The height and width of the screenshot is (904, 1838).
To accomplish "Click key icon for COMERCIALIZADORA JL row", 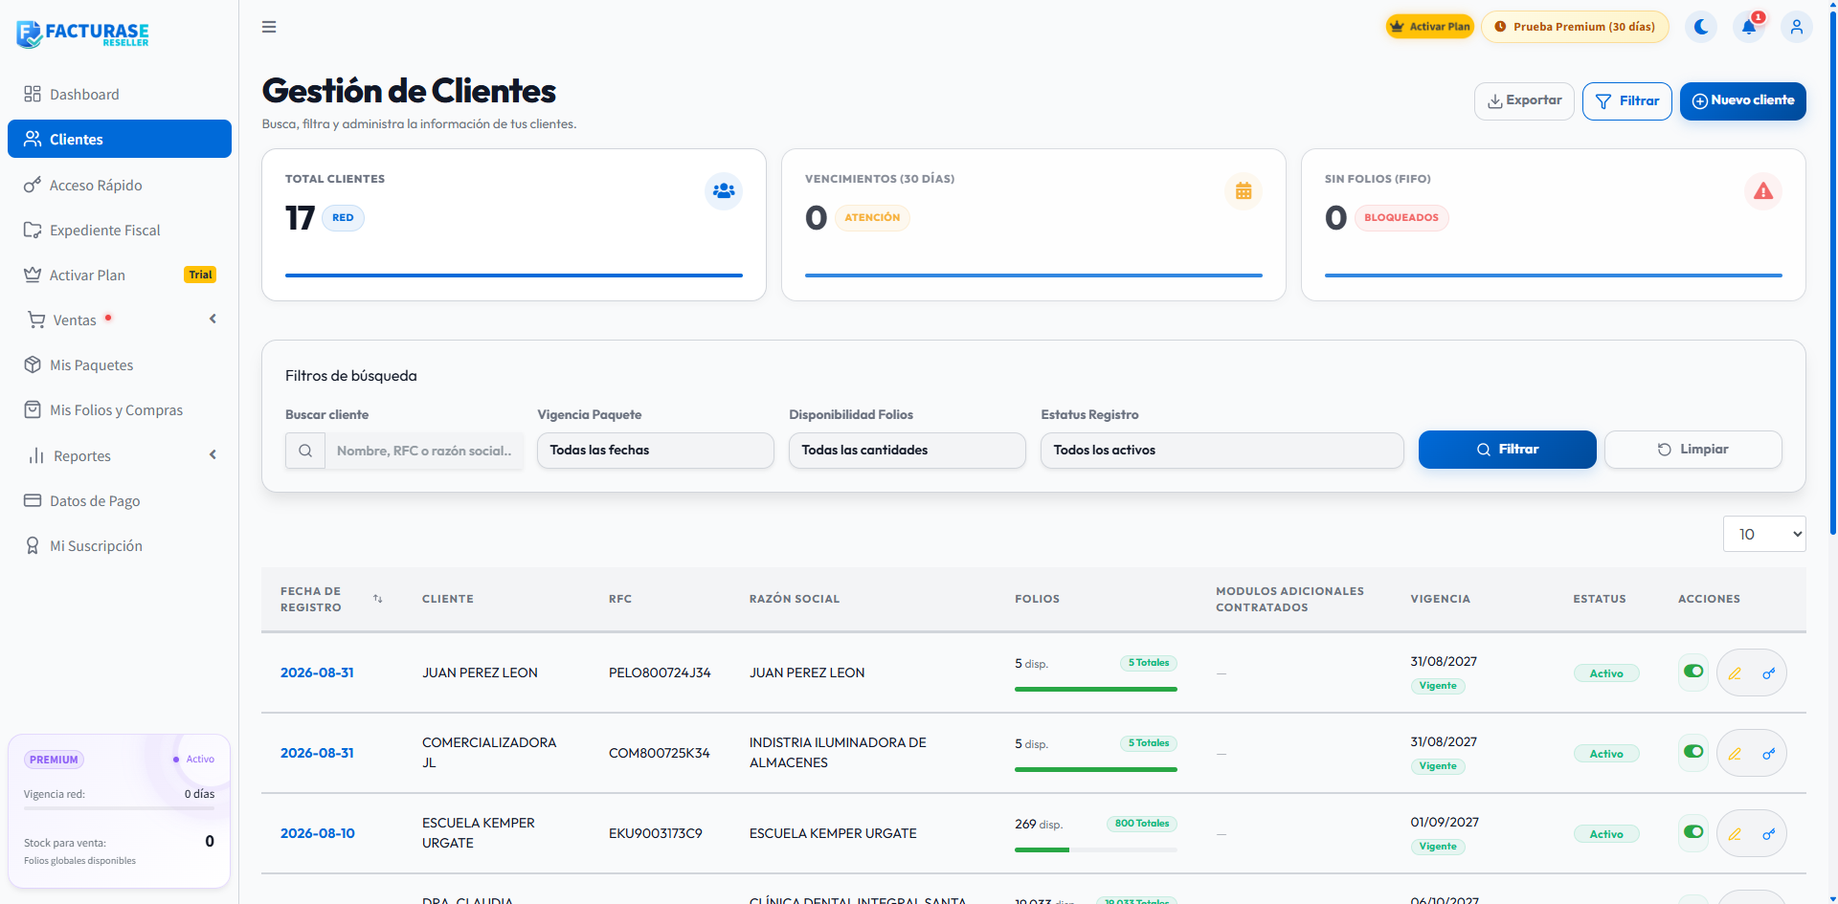I will click(x=1769, y=754).
